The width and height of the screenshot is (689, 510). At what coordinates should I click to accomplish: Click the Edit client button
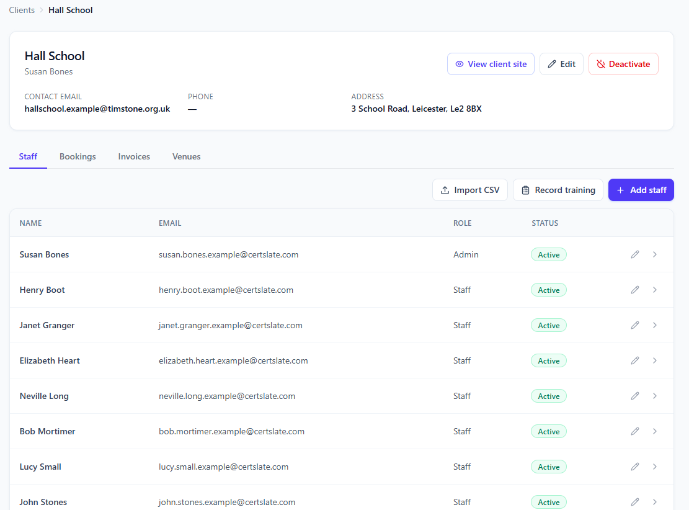pyautogui.click(x=562, y=64)
